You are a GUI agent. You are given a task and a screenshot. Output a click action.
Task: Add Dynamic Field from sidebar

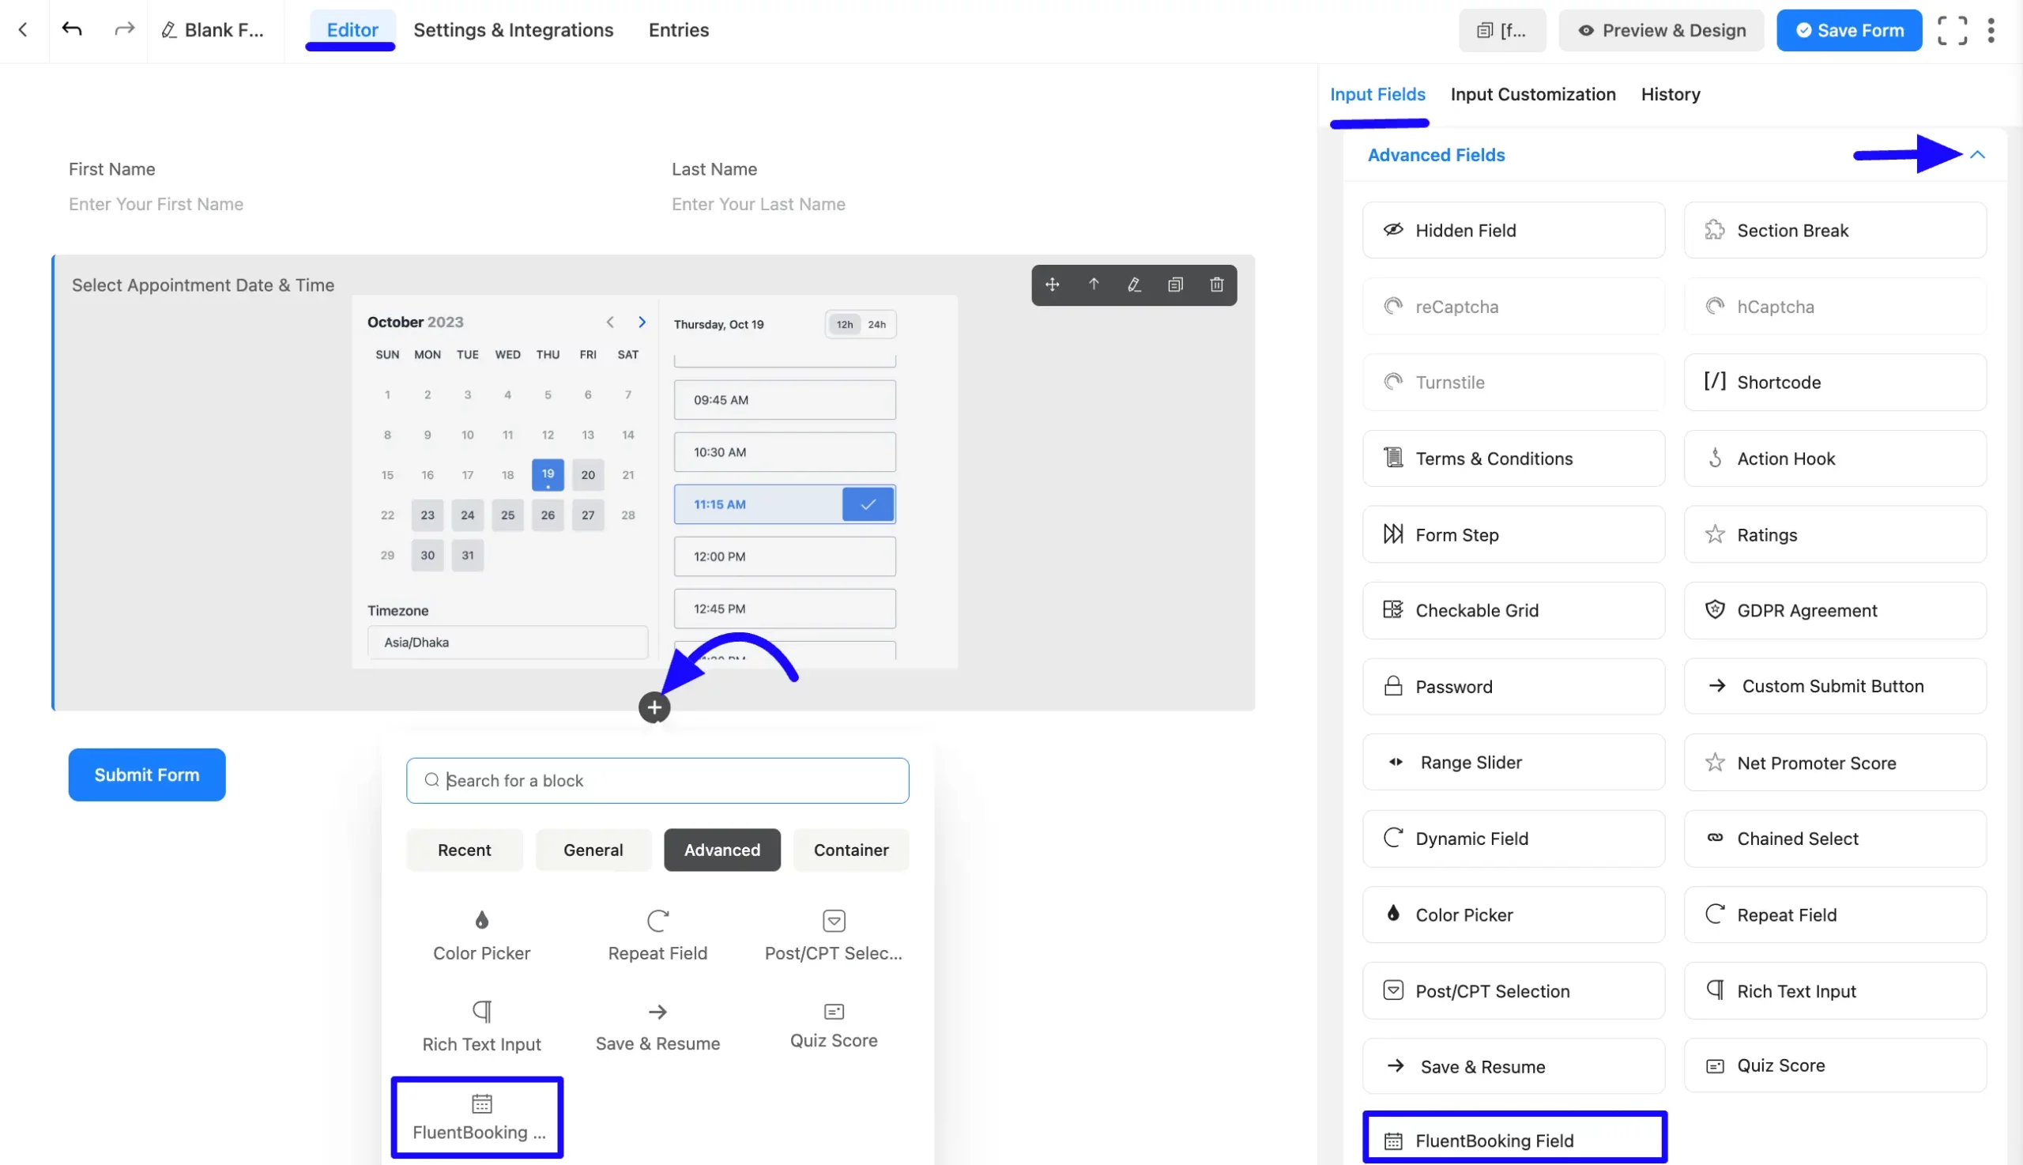pos(1513,839)
